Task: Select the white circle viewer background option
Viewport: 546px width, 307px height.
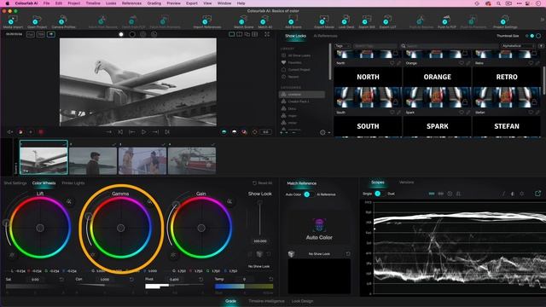Action: coord(121,34)
